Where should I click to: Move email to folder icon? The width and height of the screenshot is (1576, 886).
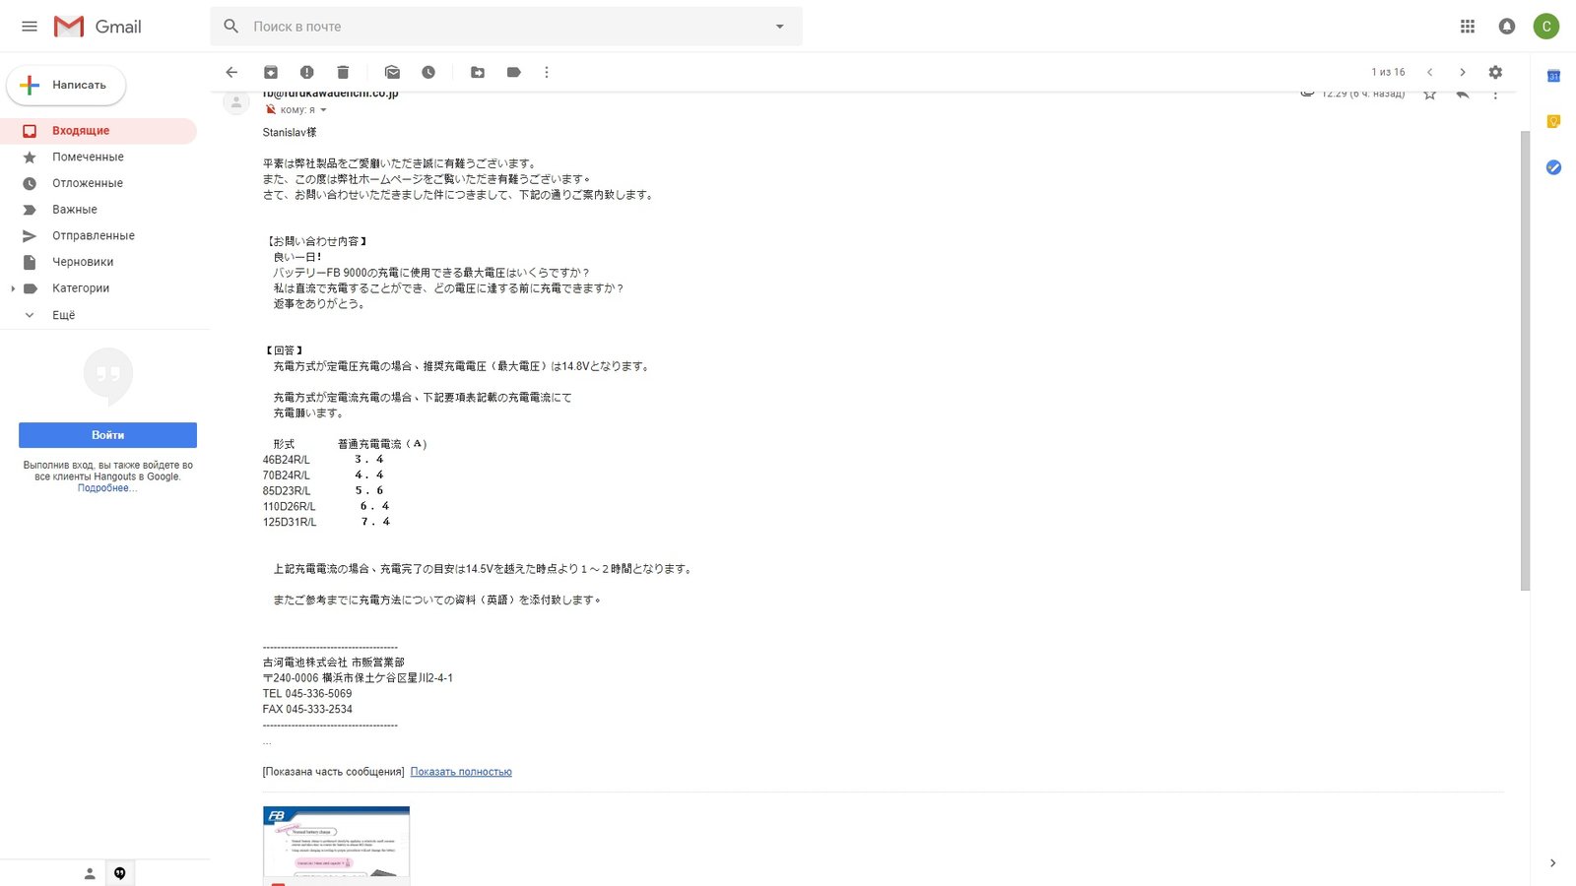pos(478,72)
